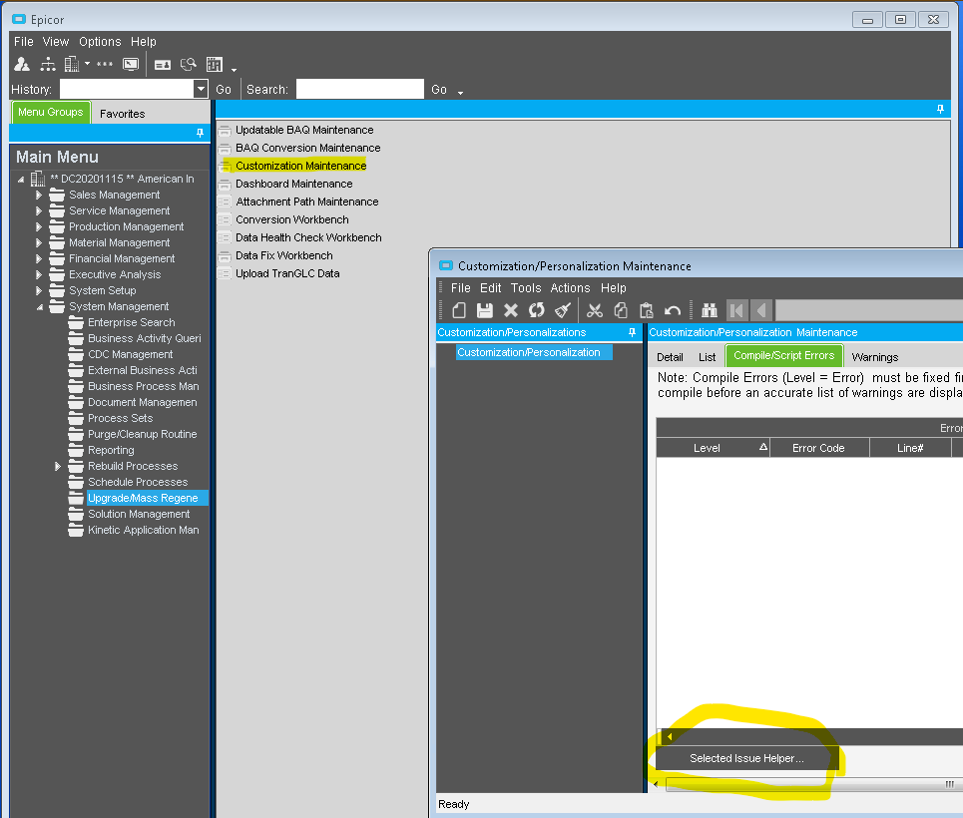Click the change user icon in Epicor toolbar
Screen dimensions: 963x818
(22, 65)
